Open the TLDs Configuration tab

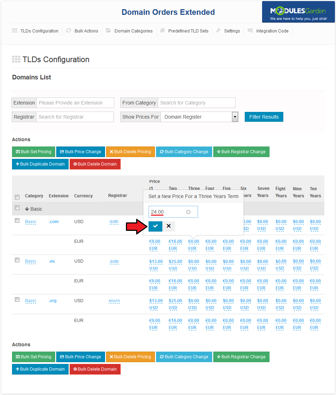click(39, 31)
